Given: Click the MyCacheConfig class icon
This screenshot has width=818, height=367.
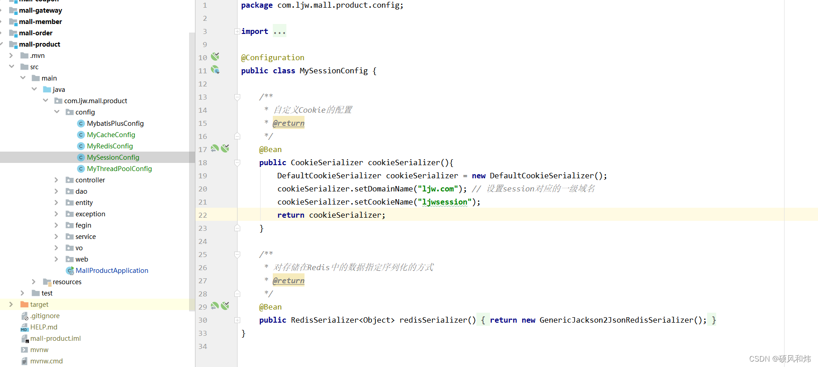Looking at the screenshot, I should click(81, 135).
